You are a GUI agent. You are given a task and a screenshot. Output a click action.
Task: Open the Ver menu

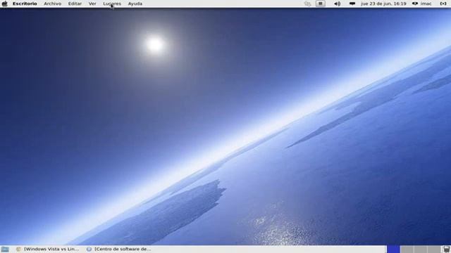[92, 4]
